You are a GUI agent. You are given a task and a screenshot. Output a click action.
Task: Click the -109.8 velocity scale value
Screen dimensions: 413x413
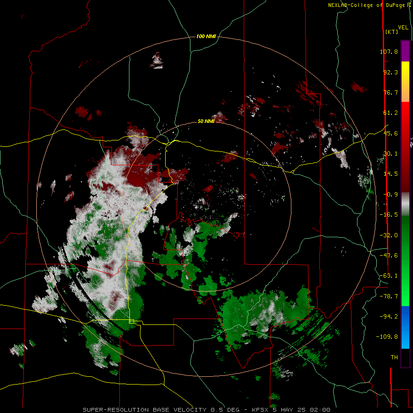387,337
